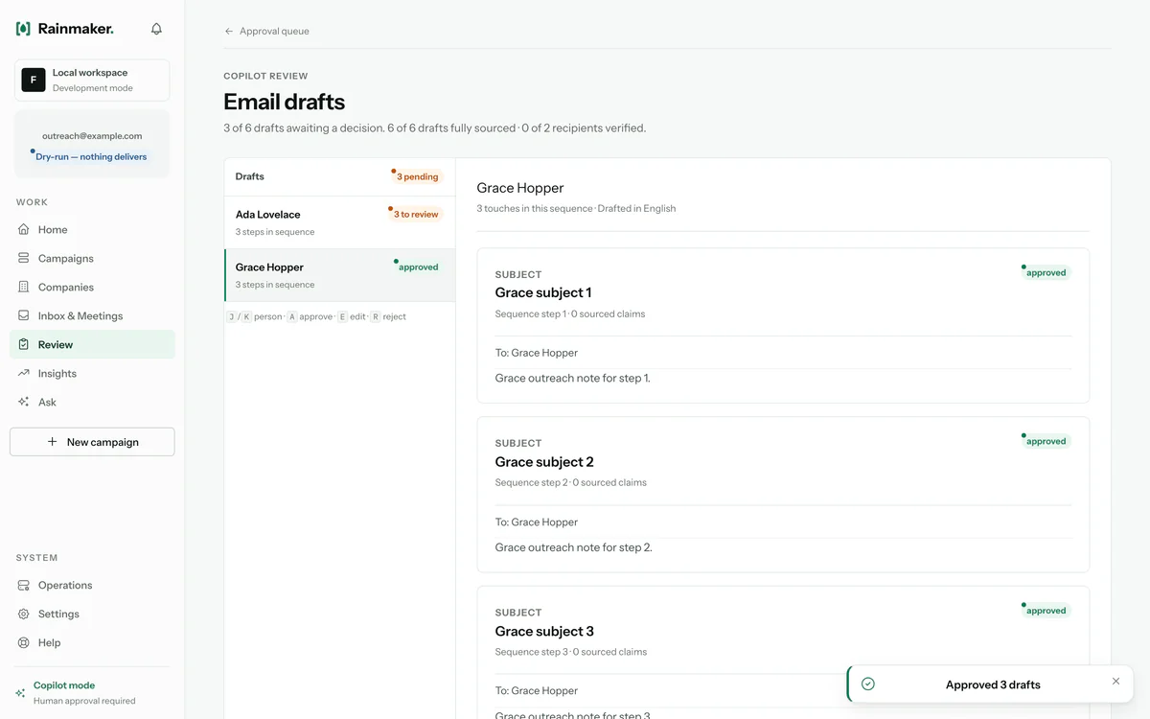Click the Inbox & Meetings envelope icon
The height and width of the screenshot is (719, 1150).
(x=24, y=315)
